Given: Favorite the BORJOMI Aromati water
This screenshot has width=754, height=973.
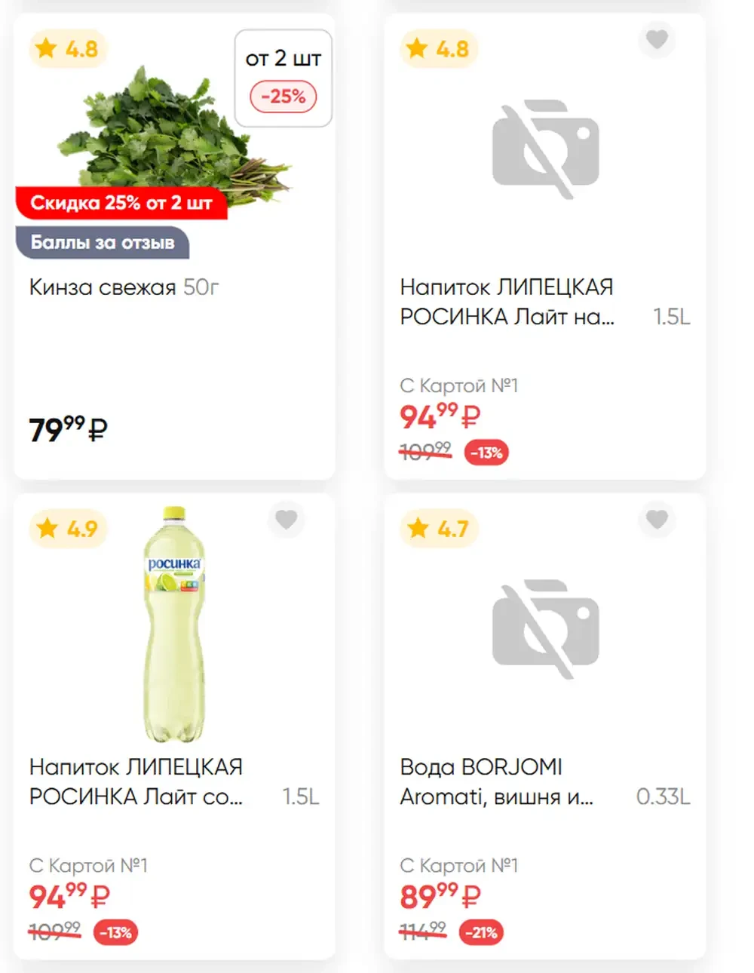Looking at the screenshot, I should pyautogui.click(x=657, y=520).
